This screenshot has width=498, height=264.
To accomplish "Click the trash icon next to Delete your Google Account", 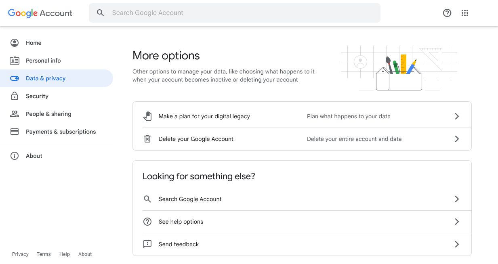I will (x=147, y=138).
